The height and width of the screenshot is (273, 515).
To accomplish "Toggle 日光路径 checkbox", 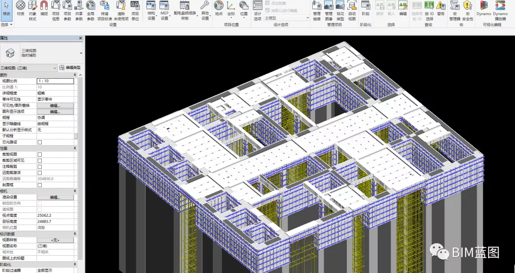I will (x=40, y=142).
